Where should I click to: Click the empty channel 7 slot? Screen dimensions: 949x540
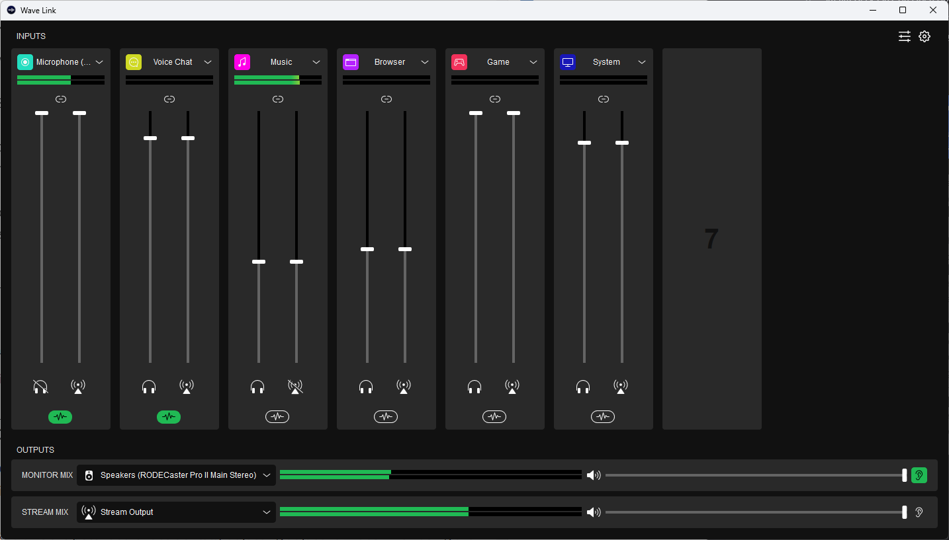(x=711, y=239)
